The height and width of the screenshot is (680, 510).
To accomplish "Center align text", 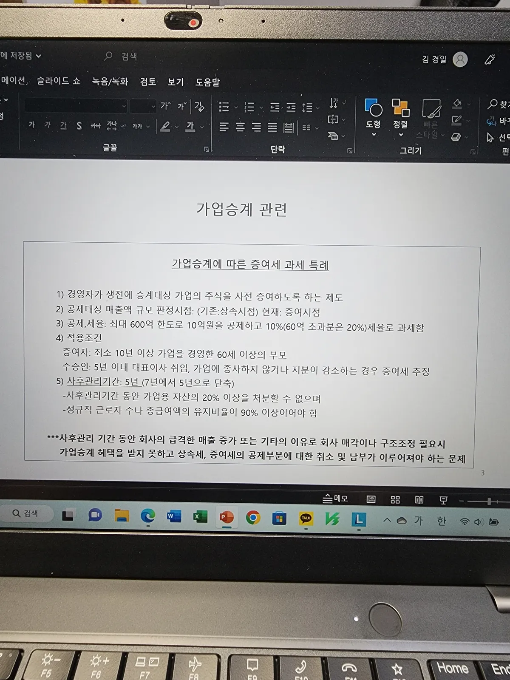I will (240, 127).
